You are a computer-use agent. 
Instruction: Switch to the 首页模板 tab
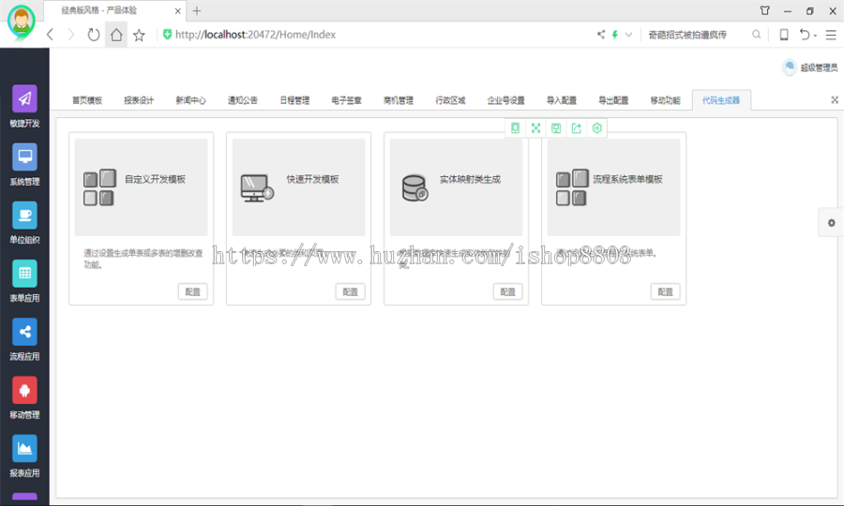87,100
